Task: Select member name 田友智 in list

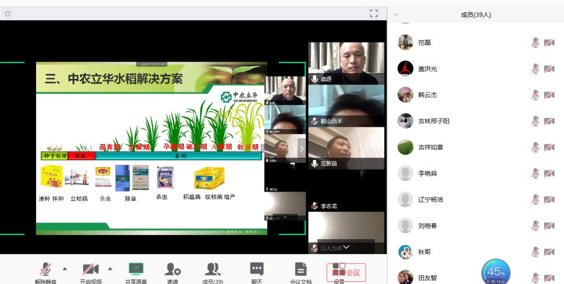Action: [x=428, y=278]
